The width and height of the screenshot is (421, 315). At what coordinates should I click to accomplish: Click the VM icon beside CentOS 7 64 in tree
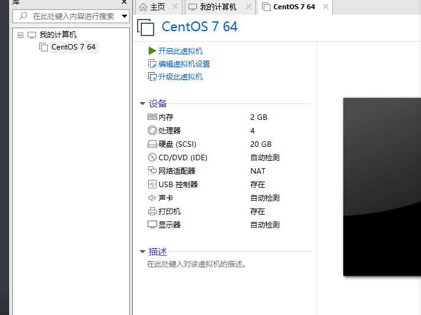tap(43, 47)
